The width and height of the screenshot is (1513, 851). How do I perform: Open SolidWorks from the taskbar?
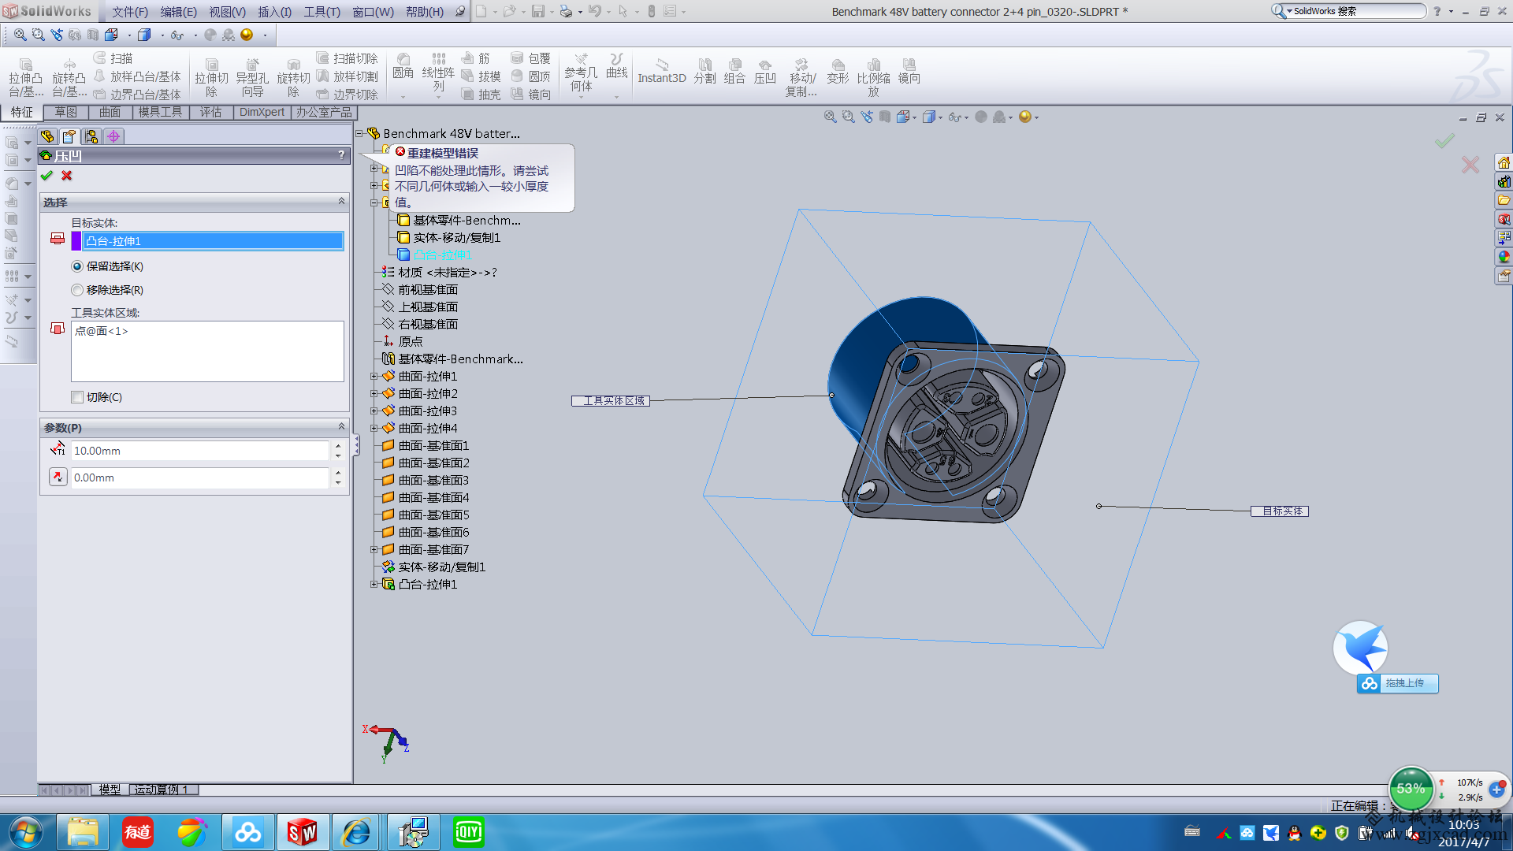(302, 832)
